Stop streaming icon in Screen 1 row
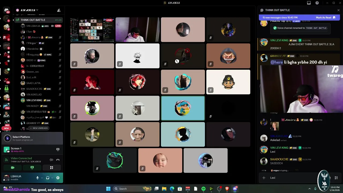Image resolution: width=343 pixels, height=193 pixels. click(58, 149)
